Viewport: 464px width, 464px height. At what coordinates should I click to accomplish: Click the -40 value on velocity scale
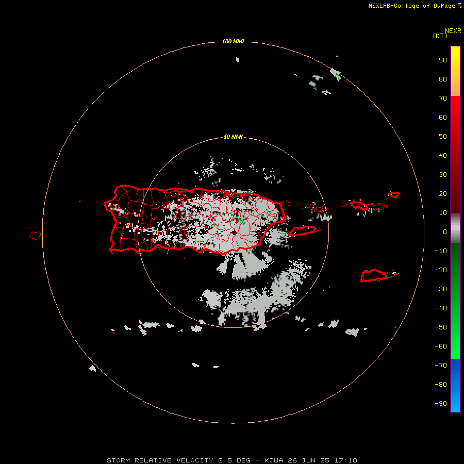coord(441,308)
